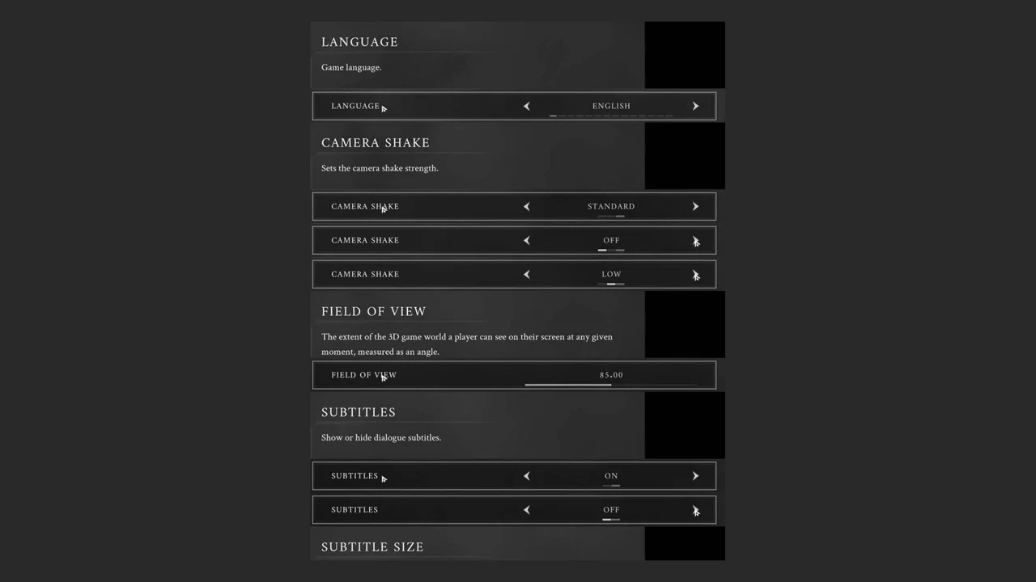Click left arrow in Camera Shake OFF row
1036x582 pixels.
pos(527,240)
